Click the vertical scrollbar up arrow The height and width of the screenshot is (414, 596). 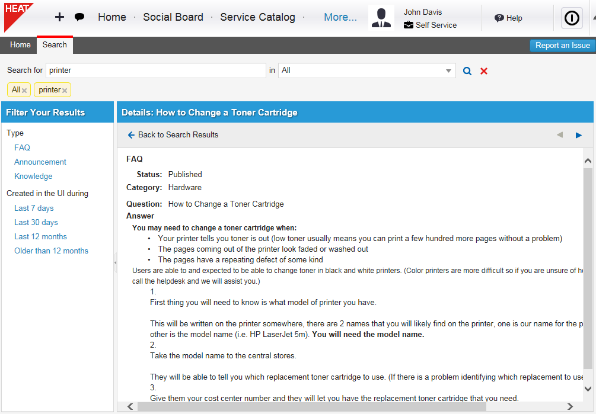click(588, 161)
